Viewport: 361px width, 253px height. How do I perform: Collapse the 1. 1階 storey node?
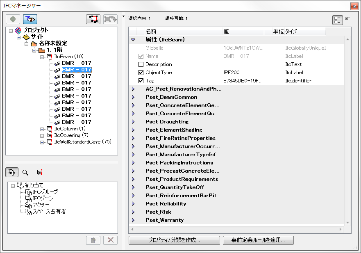(34, 50)
